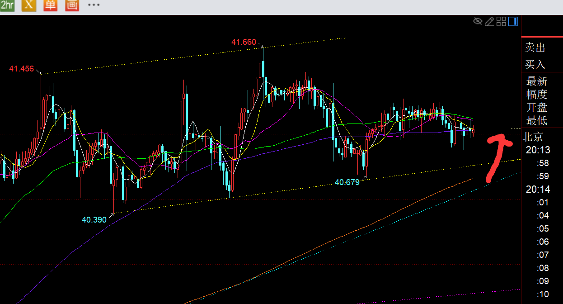This screenshot has width=563, height=304.
Task: Open the red 单 order icon
Action: coord(50,5)
